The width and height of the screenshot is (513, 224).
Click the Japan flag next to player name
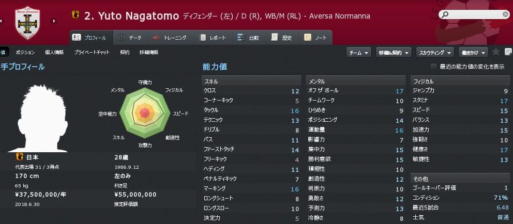(76, 15)
